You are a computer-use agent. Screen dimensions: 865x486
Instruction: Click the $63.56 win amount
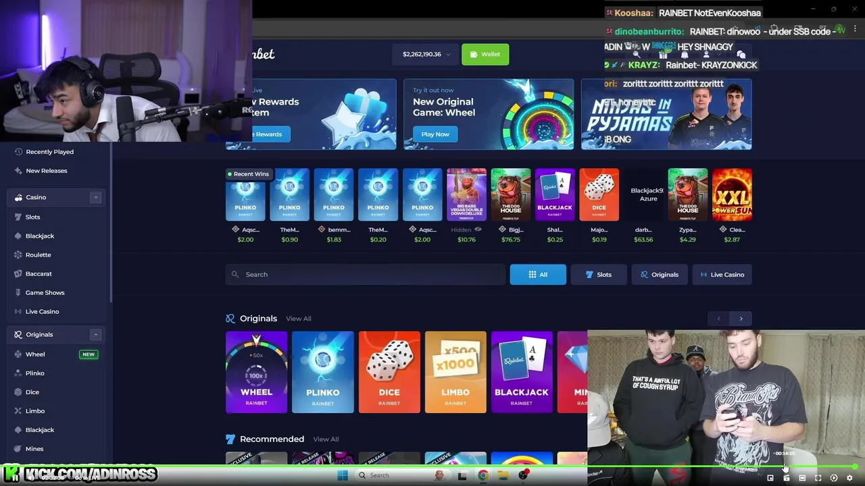tap(643, 240)
